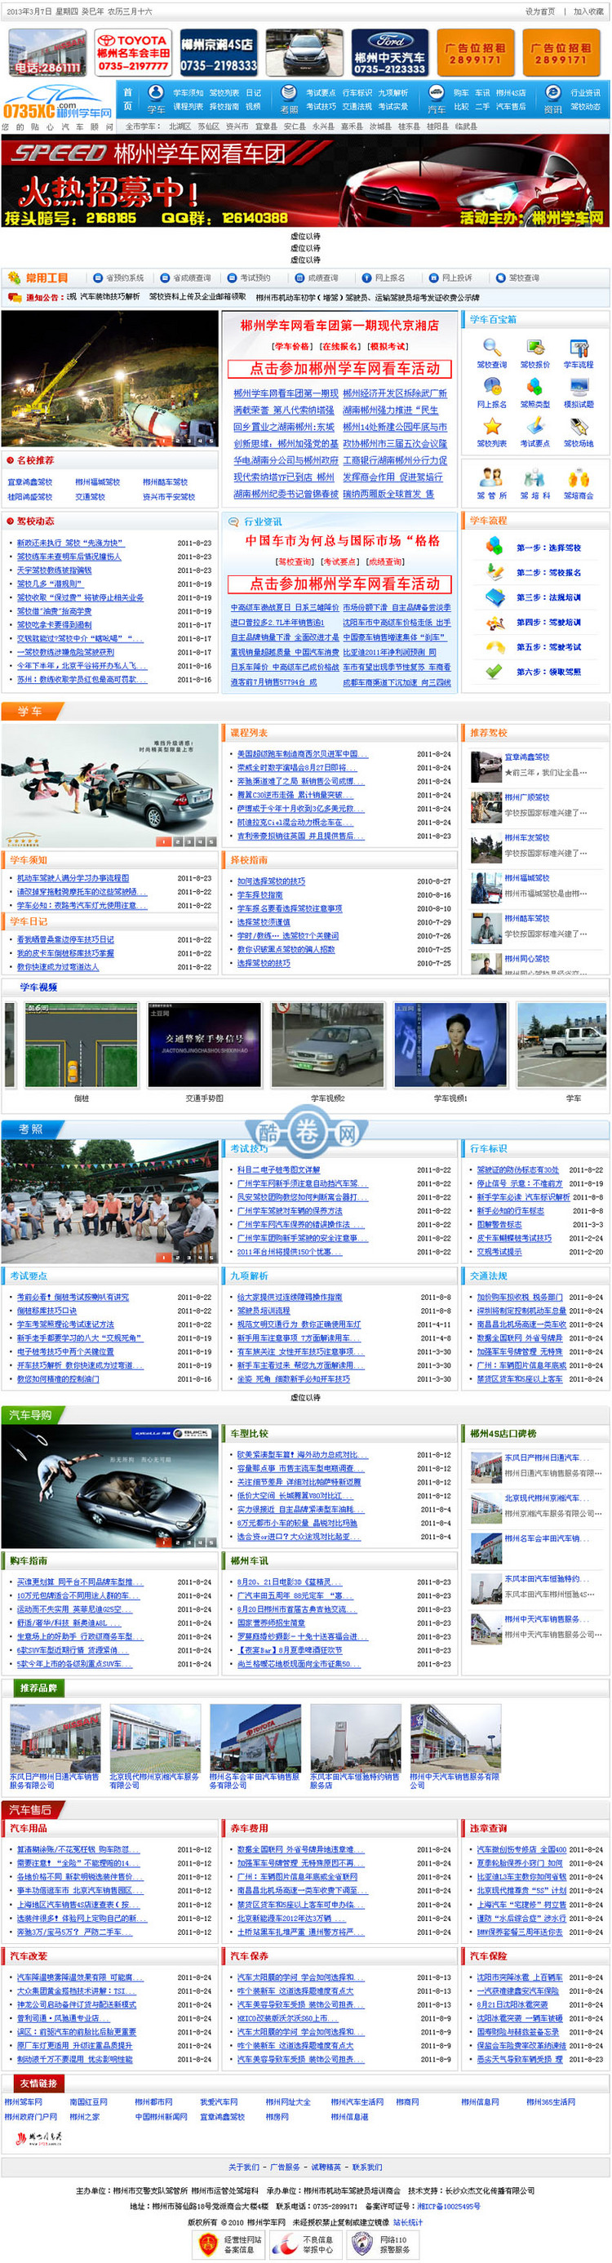Click 驾校列表 star icon
Viewport: 612px width, 2263px height.
point(492,426)
